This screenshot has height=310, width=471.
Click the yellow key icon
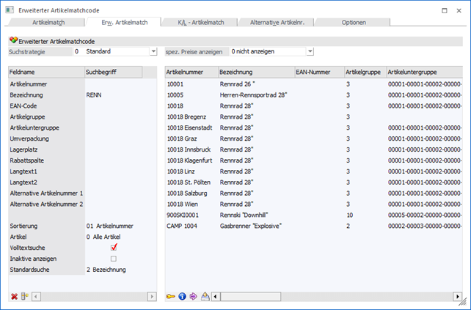click(x=170, y=296)
